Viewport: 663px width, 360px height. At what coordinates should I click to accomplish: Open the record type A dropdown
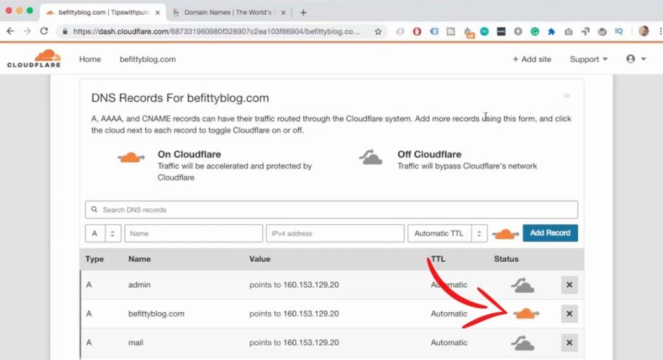pos(103,233)
